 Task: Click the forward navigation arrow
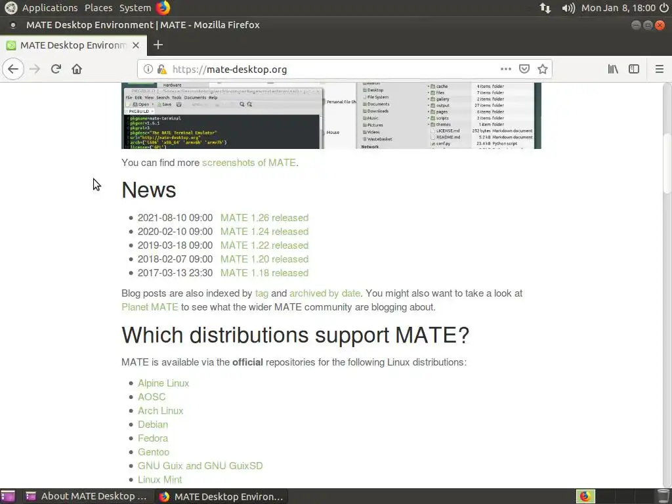[35, 69]
